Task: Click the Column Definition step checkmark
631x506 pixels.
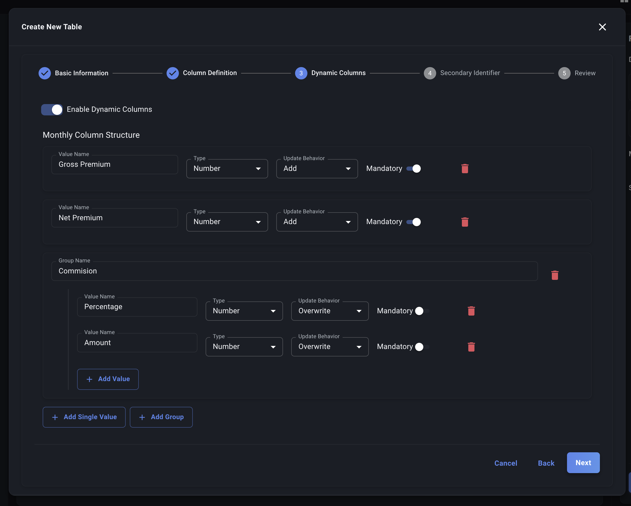Action: tap(172, 73)
